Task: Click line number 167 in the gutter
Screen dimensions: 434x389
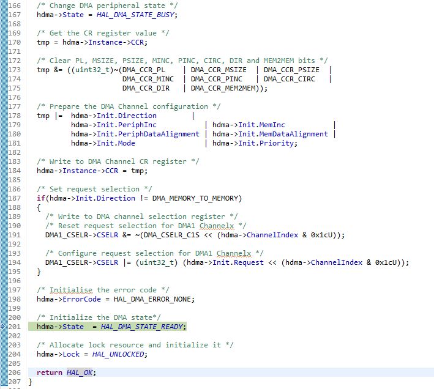Action: (15, 15)
